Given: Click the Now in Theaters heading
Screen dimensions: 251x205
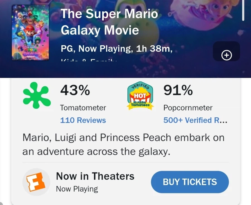Looking at the screenshot, I should pos(95,176).
